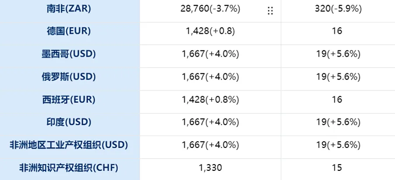Click the 16 cell in 西班牙(EUR) row
Screen dimensions: 395x180
337,100
